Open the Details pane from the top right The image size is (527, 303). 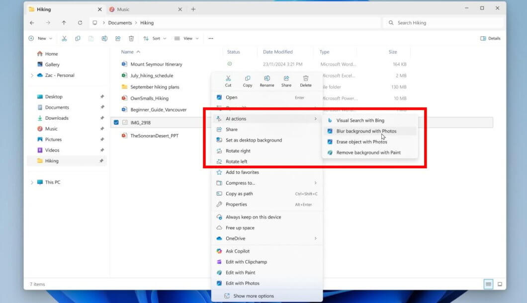tap(490, 38)
